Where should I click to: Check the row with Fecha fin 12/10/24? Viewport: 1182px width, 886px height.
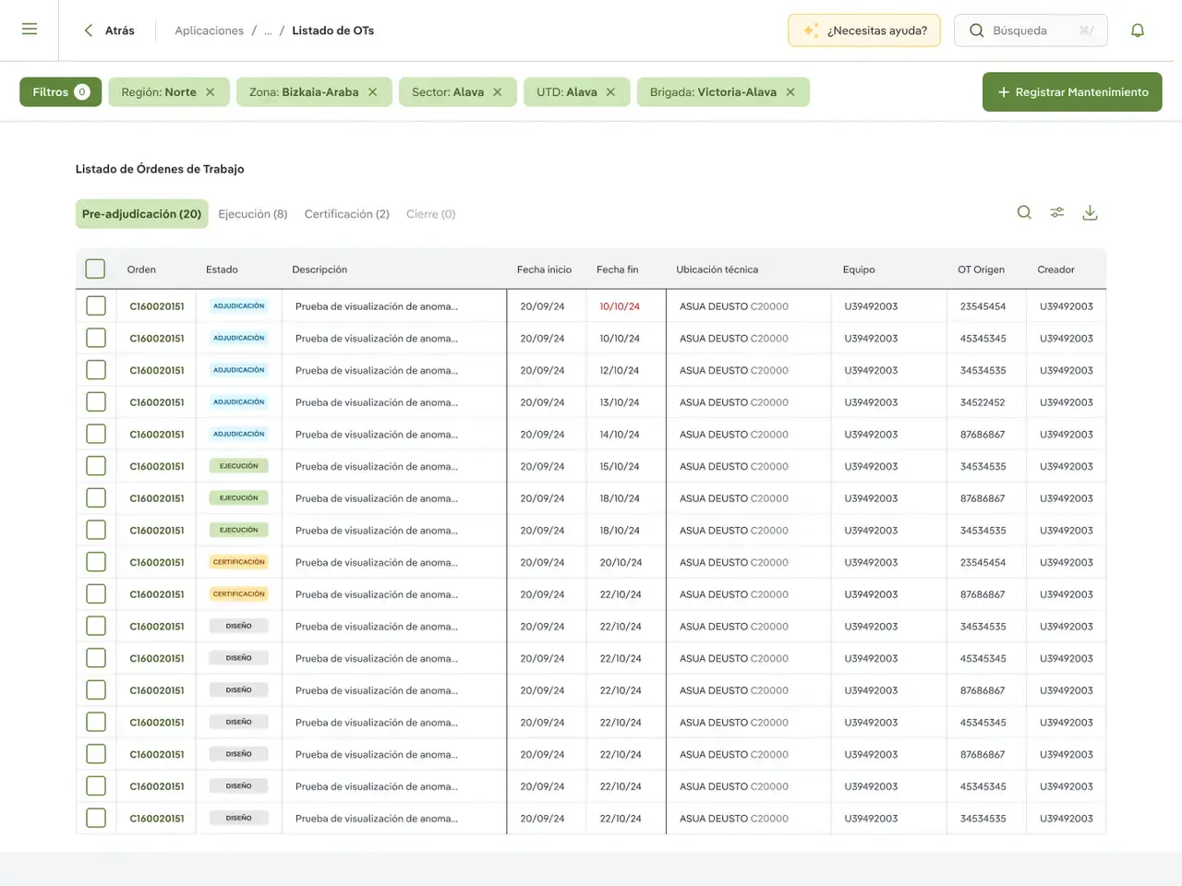coord(96,370)
